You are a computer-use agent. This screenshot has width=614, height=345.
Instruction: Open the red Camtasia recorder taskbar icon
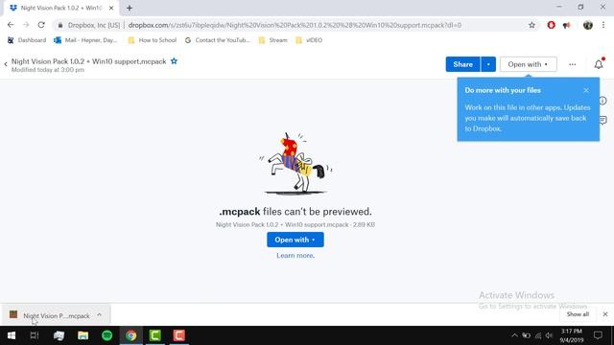click(x=179, y=335)
